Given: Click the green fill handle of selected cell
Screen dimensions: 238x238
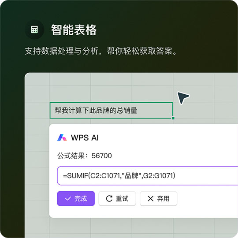Looking at the screenshot, I should (x=173, y=118).
